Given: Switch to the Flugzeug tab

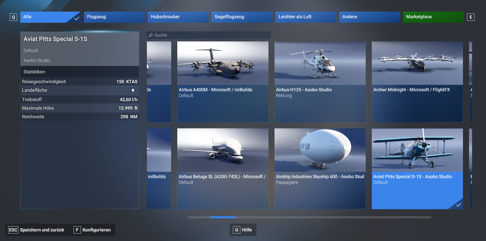Looking at the screenshot, I should (x=114, y=17).
